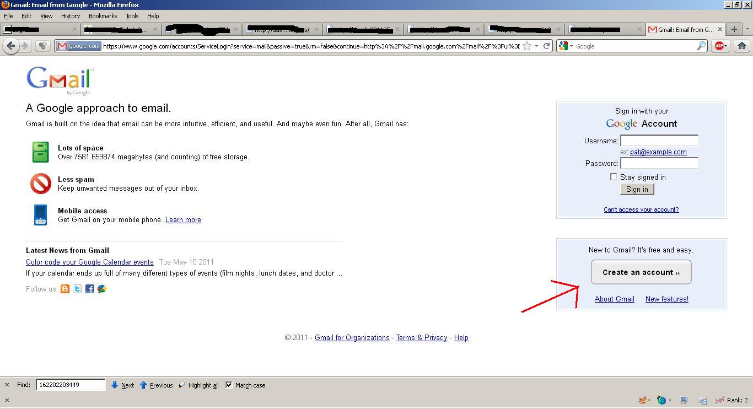
Task: Open the View menu
Action: click(46, 16)
